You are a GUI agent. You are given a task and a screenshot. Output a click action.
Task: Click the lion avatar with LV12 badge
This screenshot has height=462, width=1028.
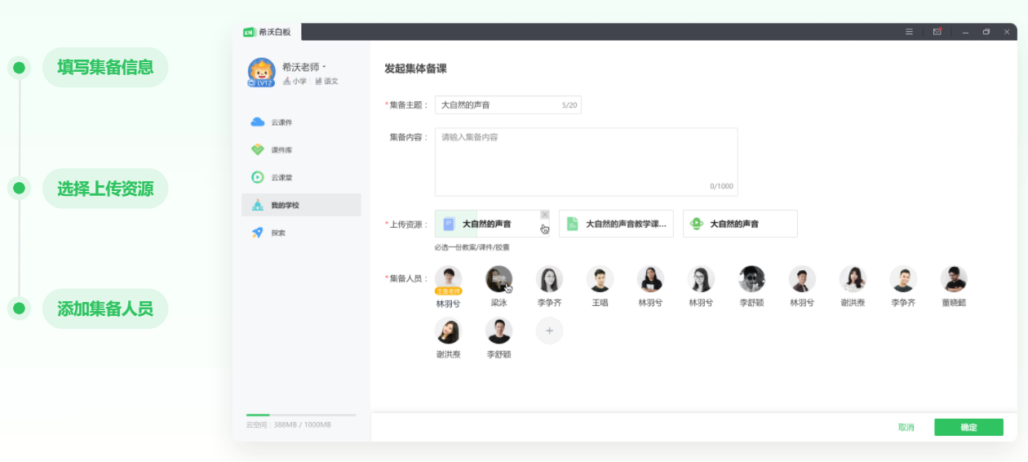(261, 73)
